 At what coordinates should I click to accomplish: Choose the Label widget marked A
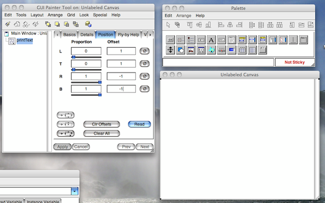click(x=211, y=40)
